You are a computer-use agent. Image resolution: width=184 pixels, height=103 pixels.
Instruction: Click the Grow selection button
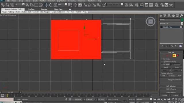click(177, 67)
